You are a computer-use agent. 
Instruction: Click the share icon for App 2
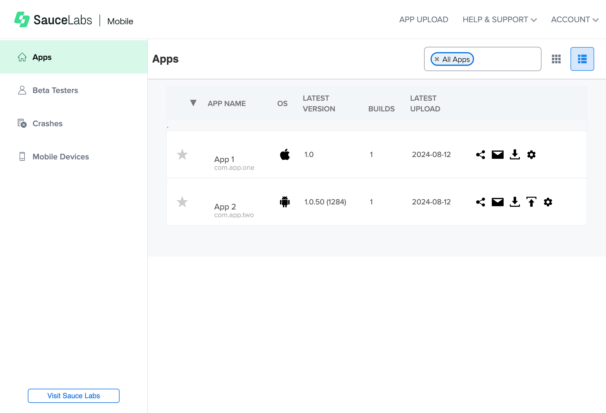click(x=481, y=202)
